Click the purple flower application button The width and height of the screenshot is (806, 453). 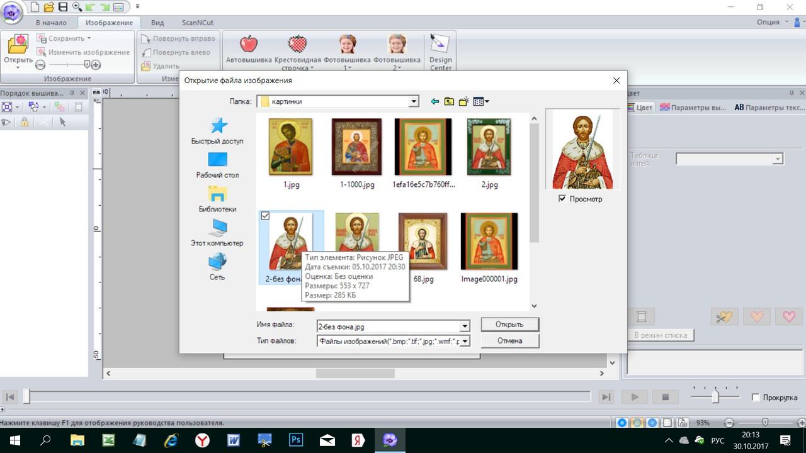pyautogui.click(x=13, y=12)
